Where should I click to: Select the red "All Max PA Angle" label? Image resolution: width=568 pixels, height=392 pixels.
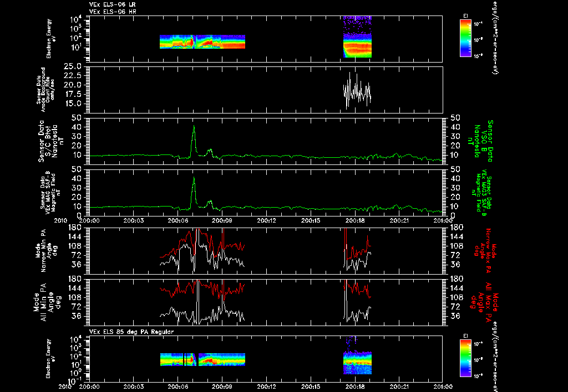pos(484,302)
